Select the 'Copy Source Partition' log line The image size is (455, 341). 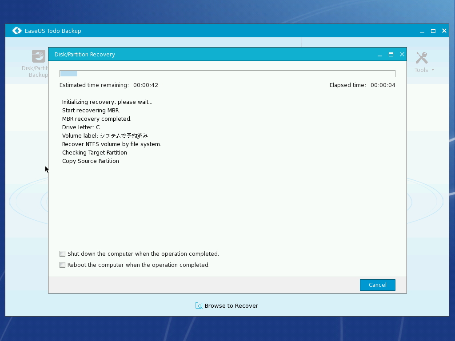pyautogui.click(x=91, y=161)
